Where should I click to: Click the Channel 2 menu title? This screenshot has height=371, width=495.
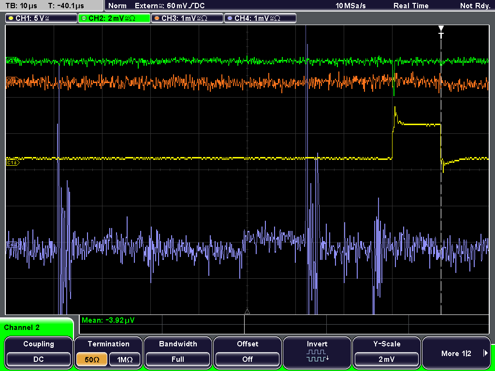(x=22, y=328)
